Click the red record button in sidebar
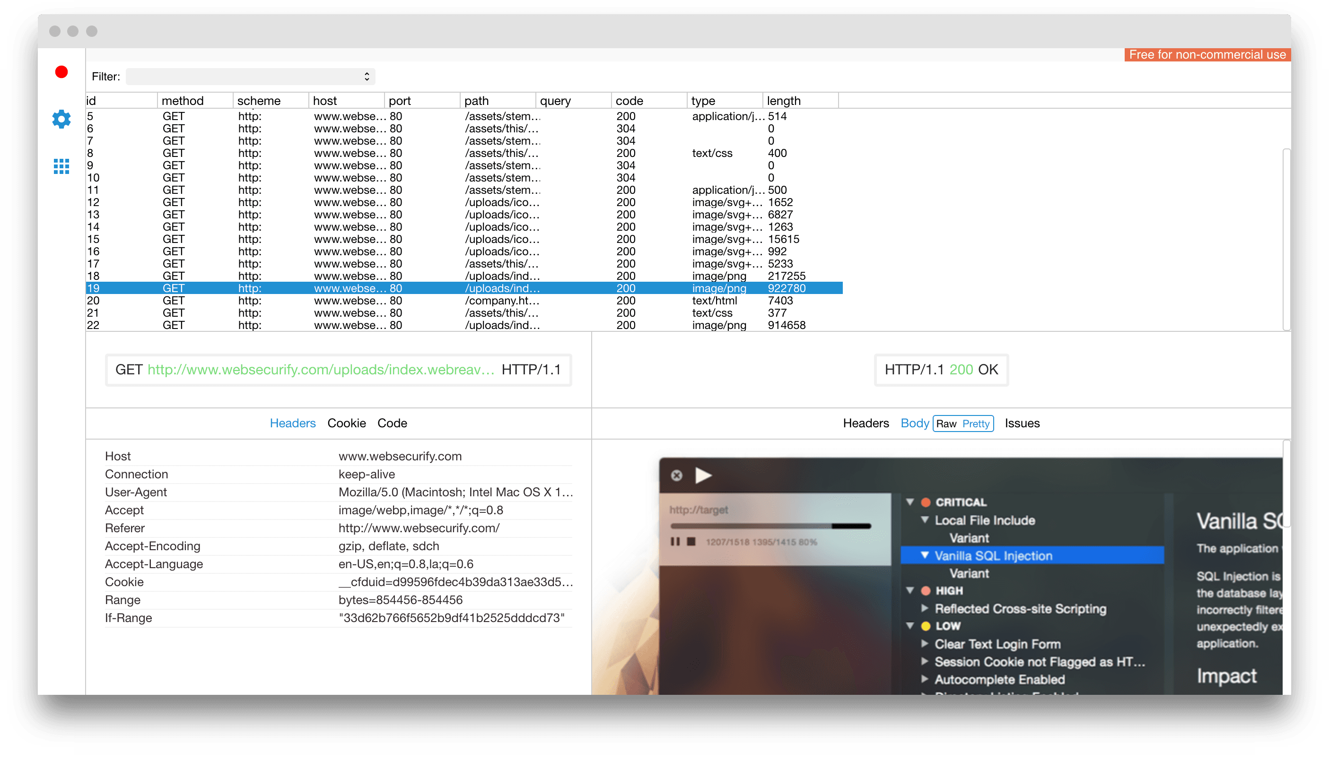The height and width of the screenshot is (761, 1329). [61, 72]
